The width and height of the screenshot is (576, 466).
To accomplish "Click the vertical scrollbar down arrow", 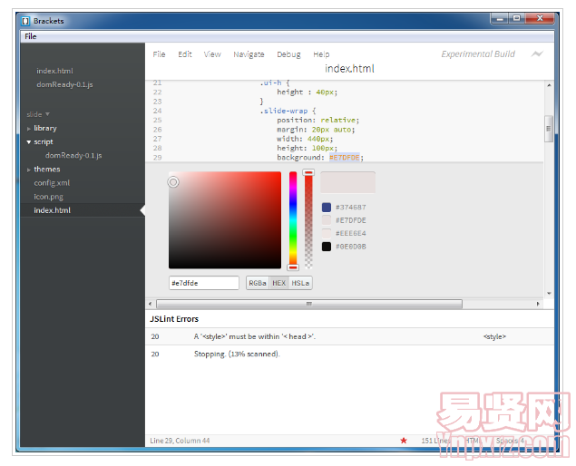I will click(x=549, y=294).
